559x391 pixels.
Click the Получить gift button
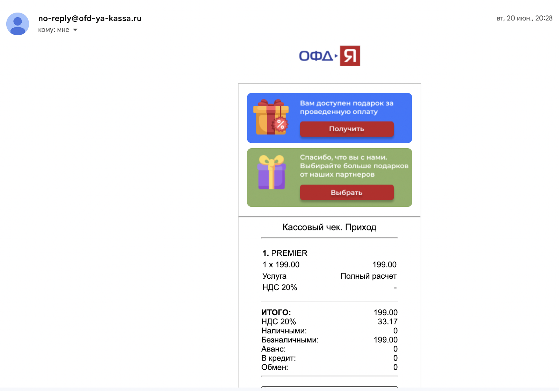(x=347, y=129)
